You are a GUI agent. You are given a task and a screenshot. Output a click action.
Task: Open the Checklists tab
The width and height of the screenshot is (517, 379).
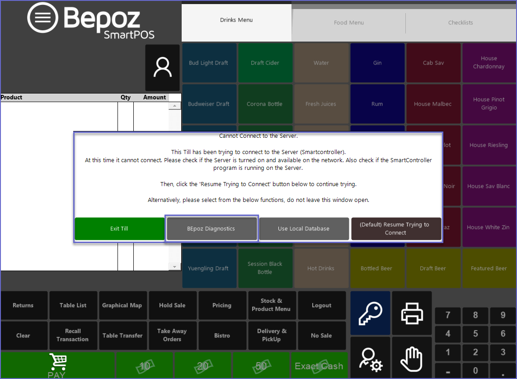(x=461, y=23)
